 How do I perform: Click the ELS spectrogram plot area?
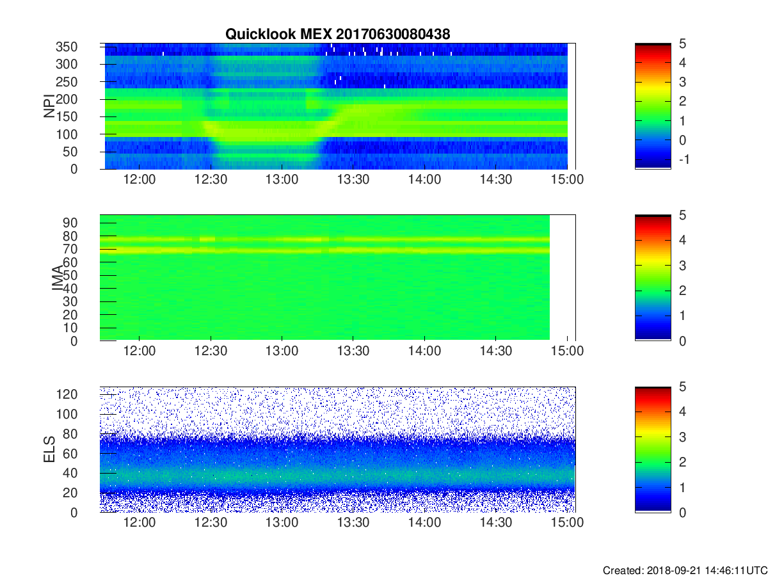337,449
